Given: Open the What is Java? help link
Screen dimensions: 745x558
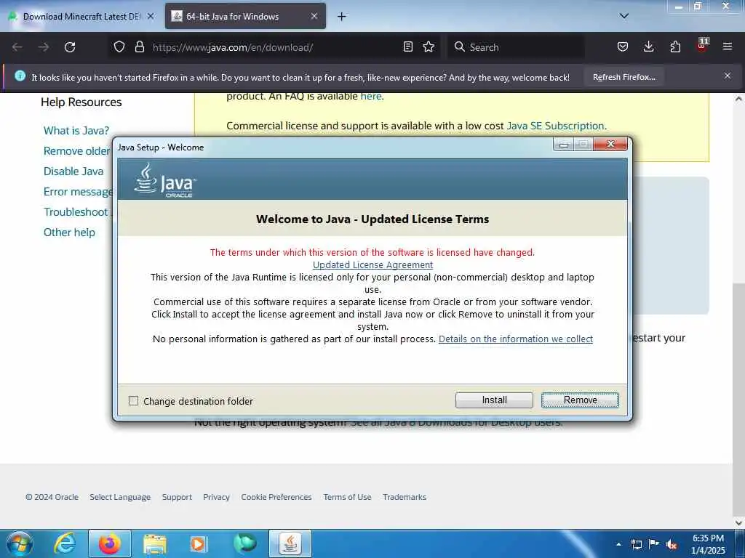Looking at the screenshot, I should pyautogui.click(x=76, y=131).
